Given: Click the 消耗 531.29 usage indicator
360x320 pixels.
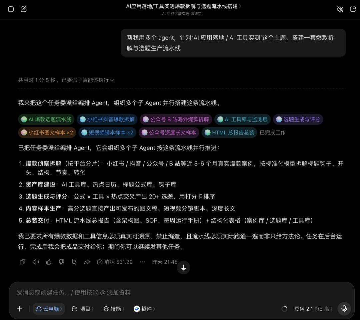Looking at the screenshot, I should 115,262.
